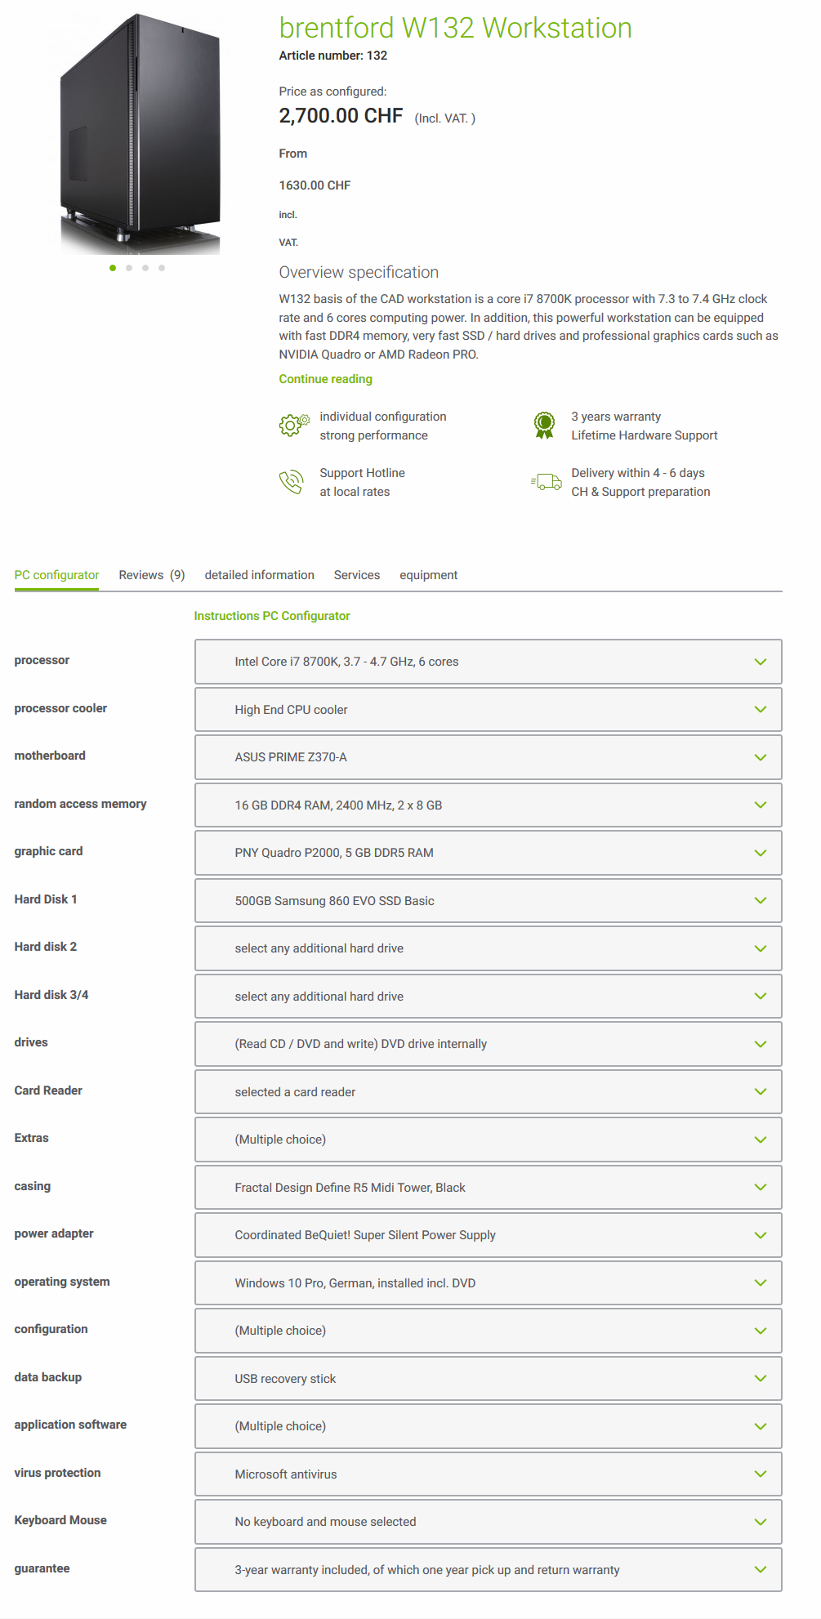
Task: Expand the random access memory dropdown
Action: pos(488,805)
